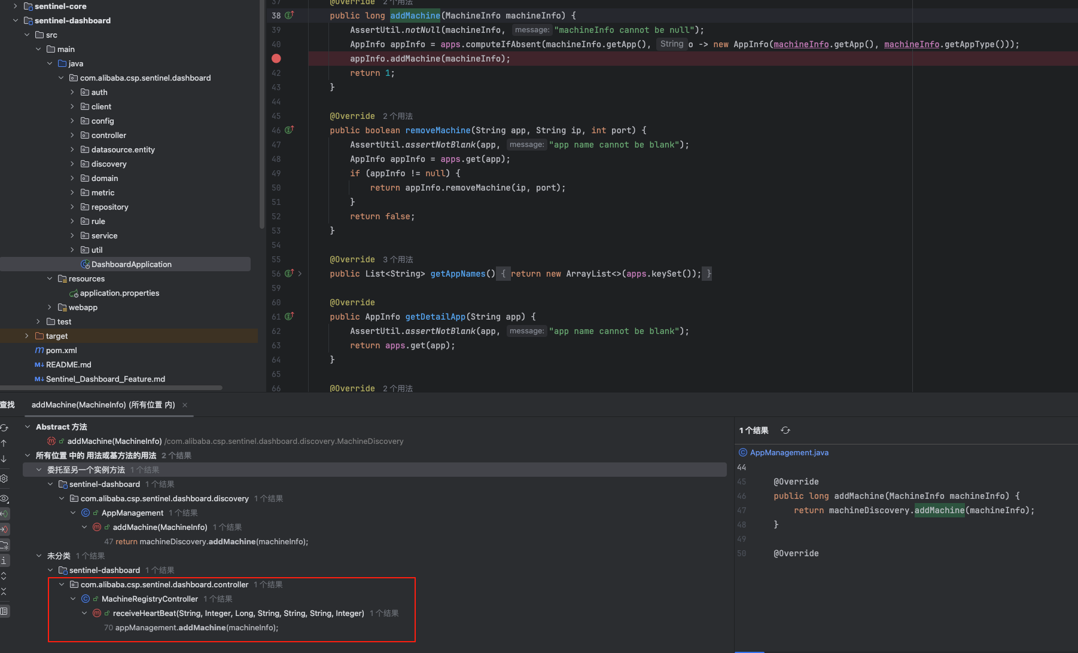Refresh the usage preview results
This screenshot has width=1078, height=653.
(785, 430)
